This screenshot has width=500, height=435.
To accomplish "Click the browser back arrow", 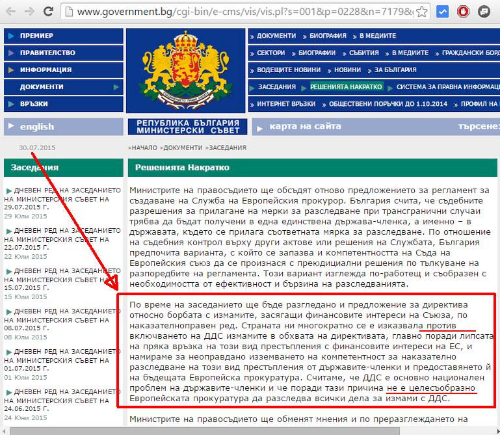I will click(9, 12).
